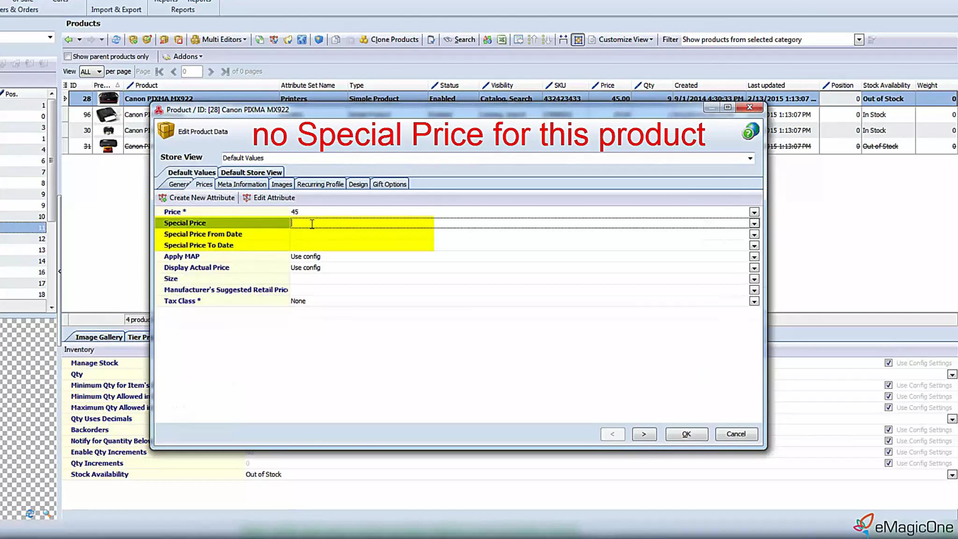Screen dimensions: 958x539
Task: Click the blue shield toolbar icon
Action: point(319,40)
